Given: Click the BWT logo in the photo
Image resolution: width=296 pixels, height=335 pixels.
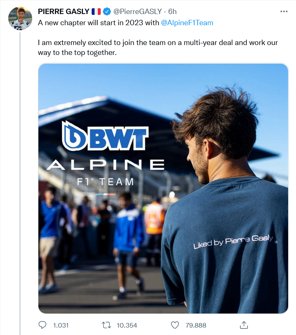Looking at the screenshot, I should pos(105,135).
